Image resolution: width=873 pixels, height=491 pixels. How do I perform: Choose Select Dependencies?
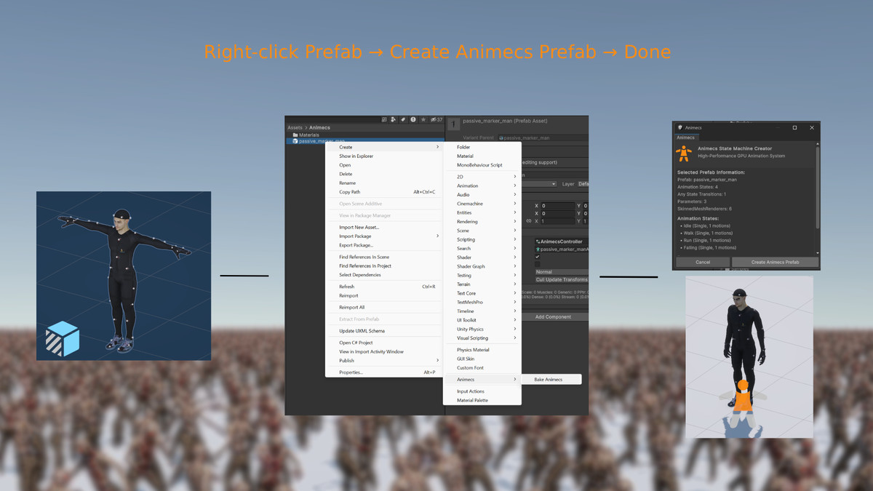385,275
